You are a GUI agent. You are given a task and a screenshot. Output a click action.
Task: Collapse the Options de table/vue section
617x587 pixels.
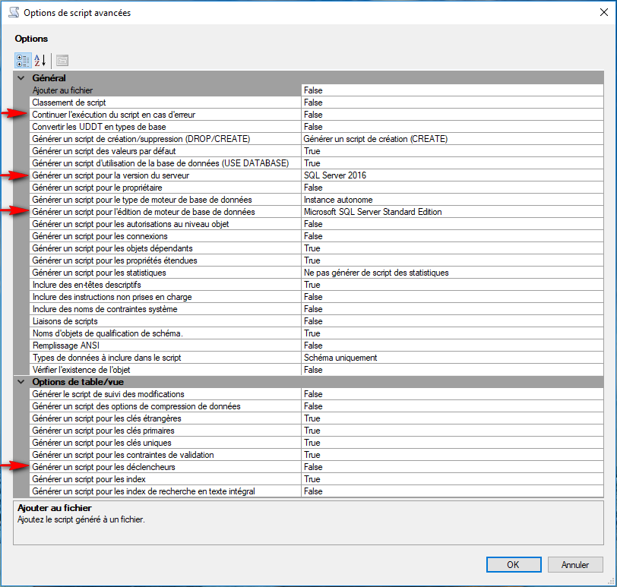tap(21, 382)
